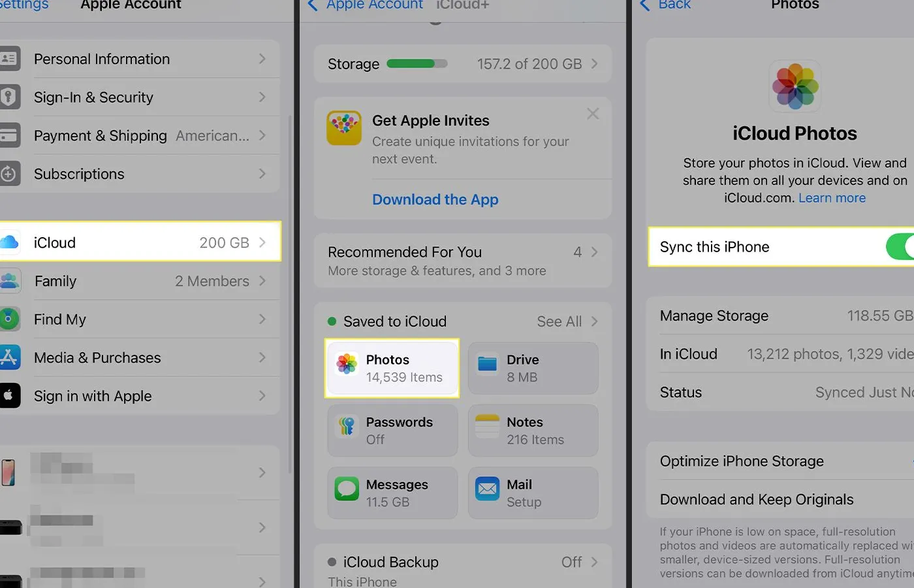Open Manage Storage 118.55 GB row

click(780, 316)
